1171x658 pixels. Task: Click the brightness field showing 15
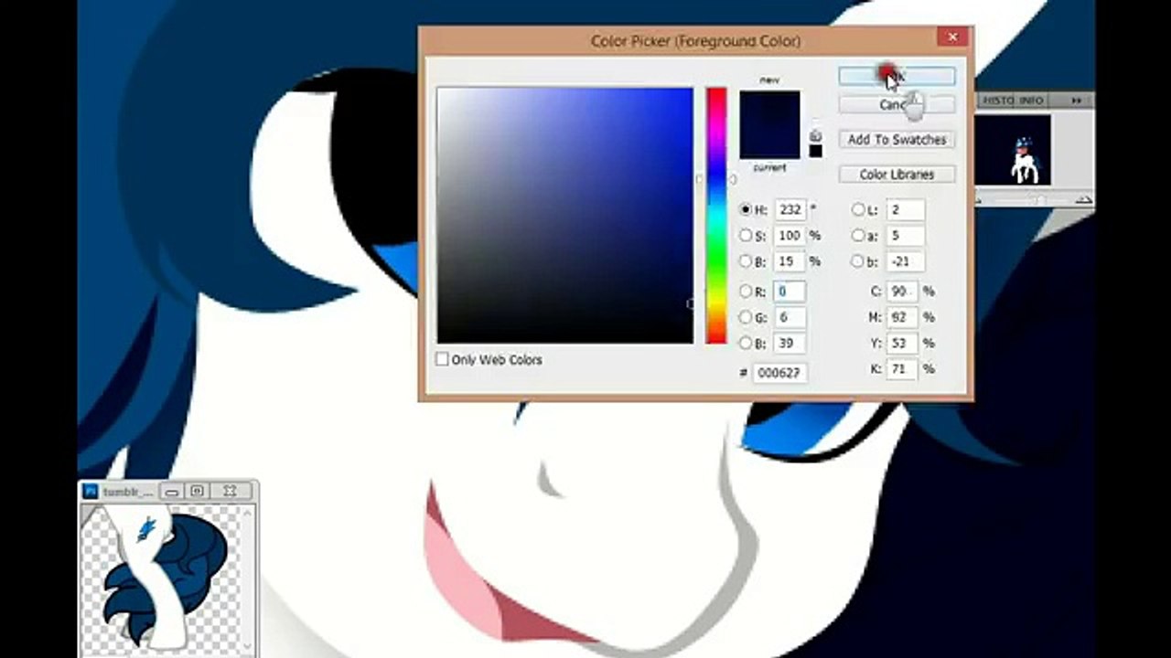790,261
